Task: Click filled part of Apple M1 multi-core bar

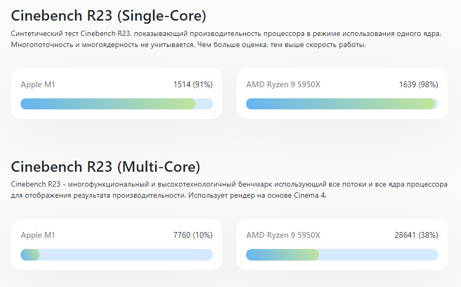Action: tap(30, 255)
